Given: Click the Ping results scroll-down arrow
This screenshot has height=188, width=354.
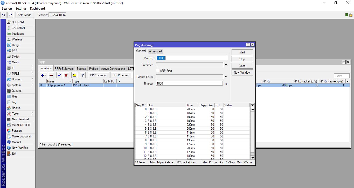Looking at the screenshot, I should [252, 157].
